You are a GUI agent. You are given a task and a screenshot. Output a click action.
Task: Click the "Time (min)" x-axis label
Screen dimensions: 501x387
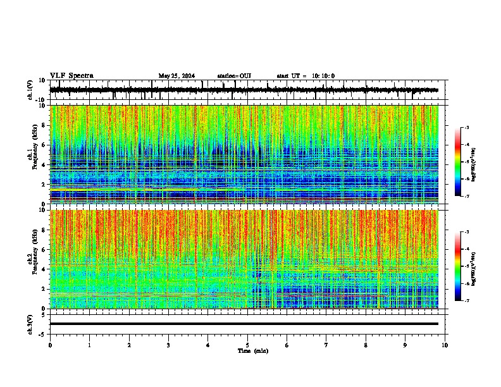pos(253,351)
